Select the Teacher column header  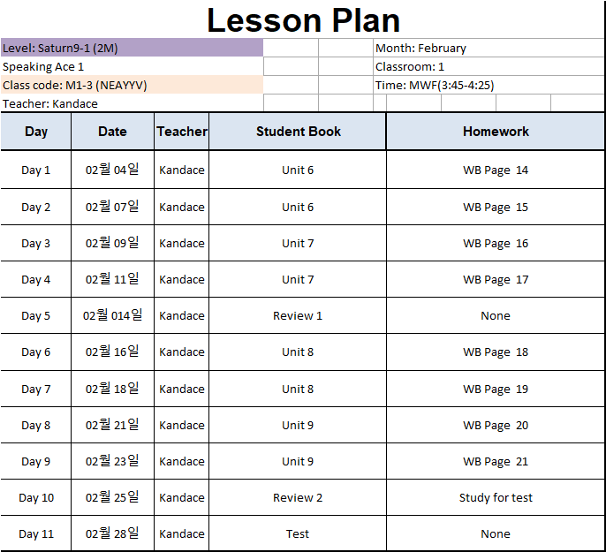coord(182,132)
